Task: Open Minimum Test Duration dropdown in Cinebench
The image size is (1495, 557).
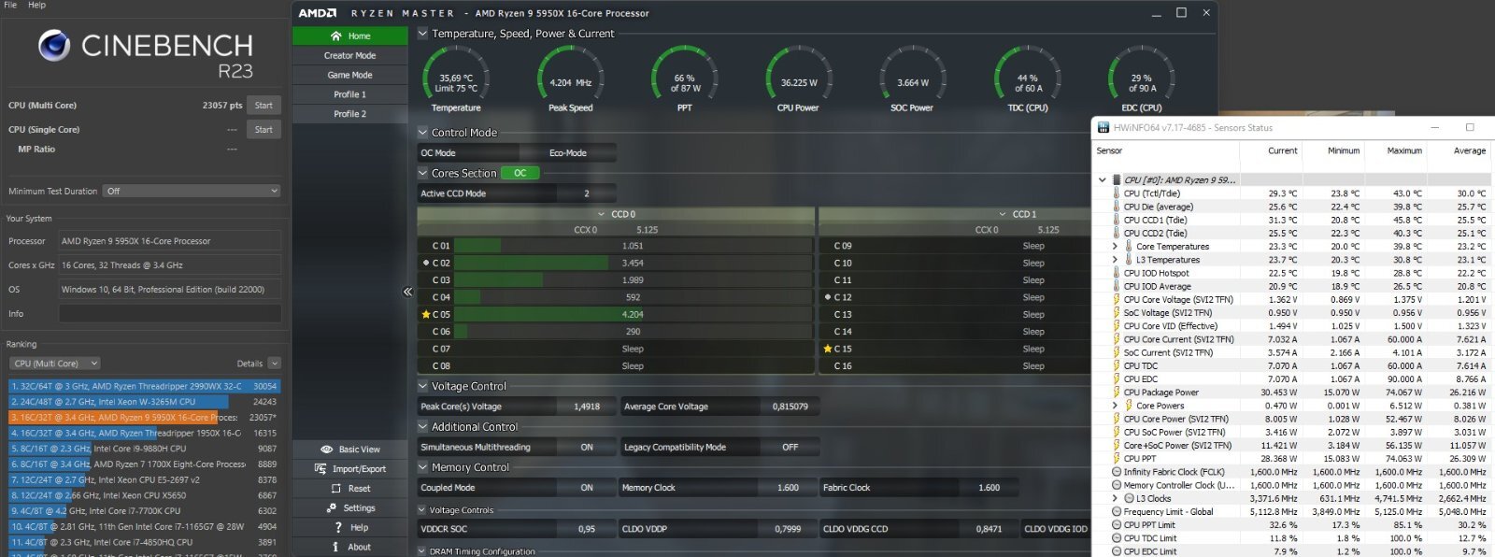Action: 192,191
